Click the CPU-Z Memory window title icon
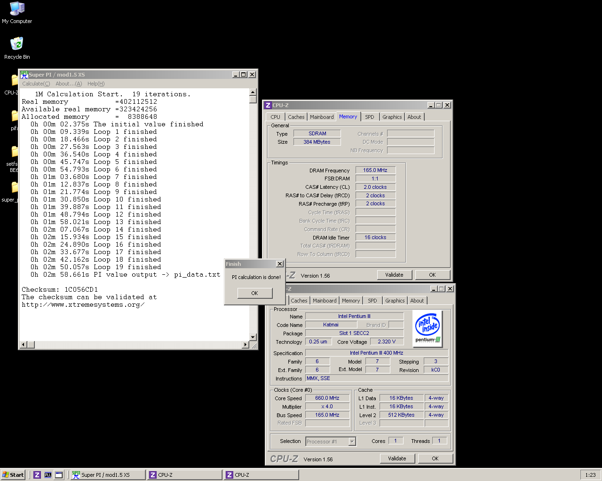The image size is (602, 481). point(268,105)
